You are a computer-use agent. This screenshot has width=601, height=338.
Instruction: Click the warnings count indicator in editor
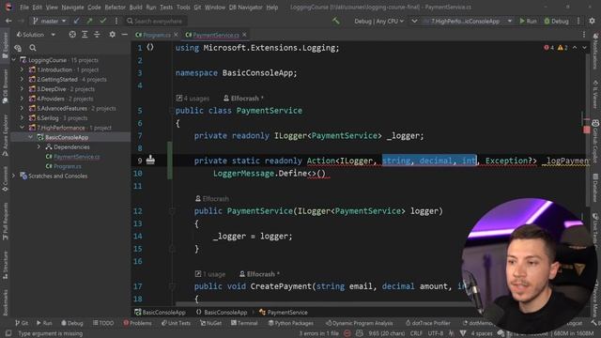click(562, 48)
